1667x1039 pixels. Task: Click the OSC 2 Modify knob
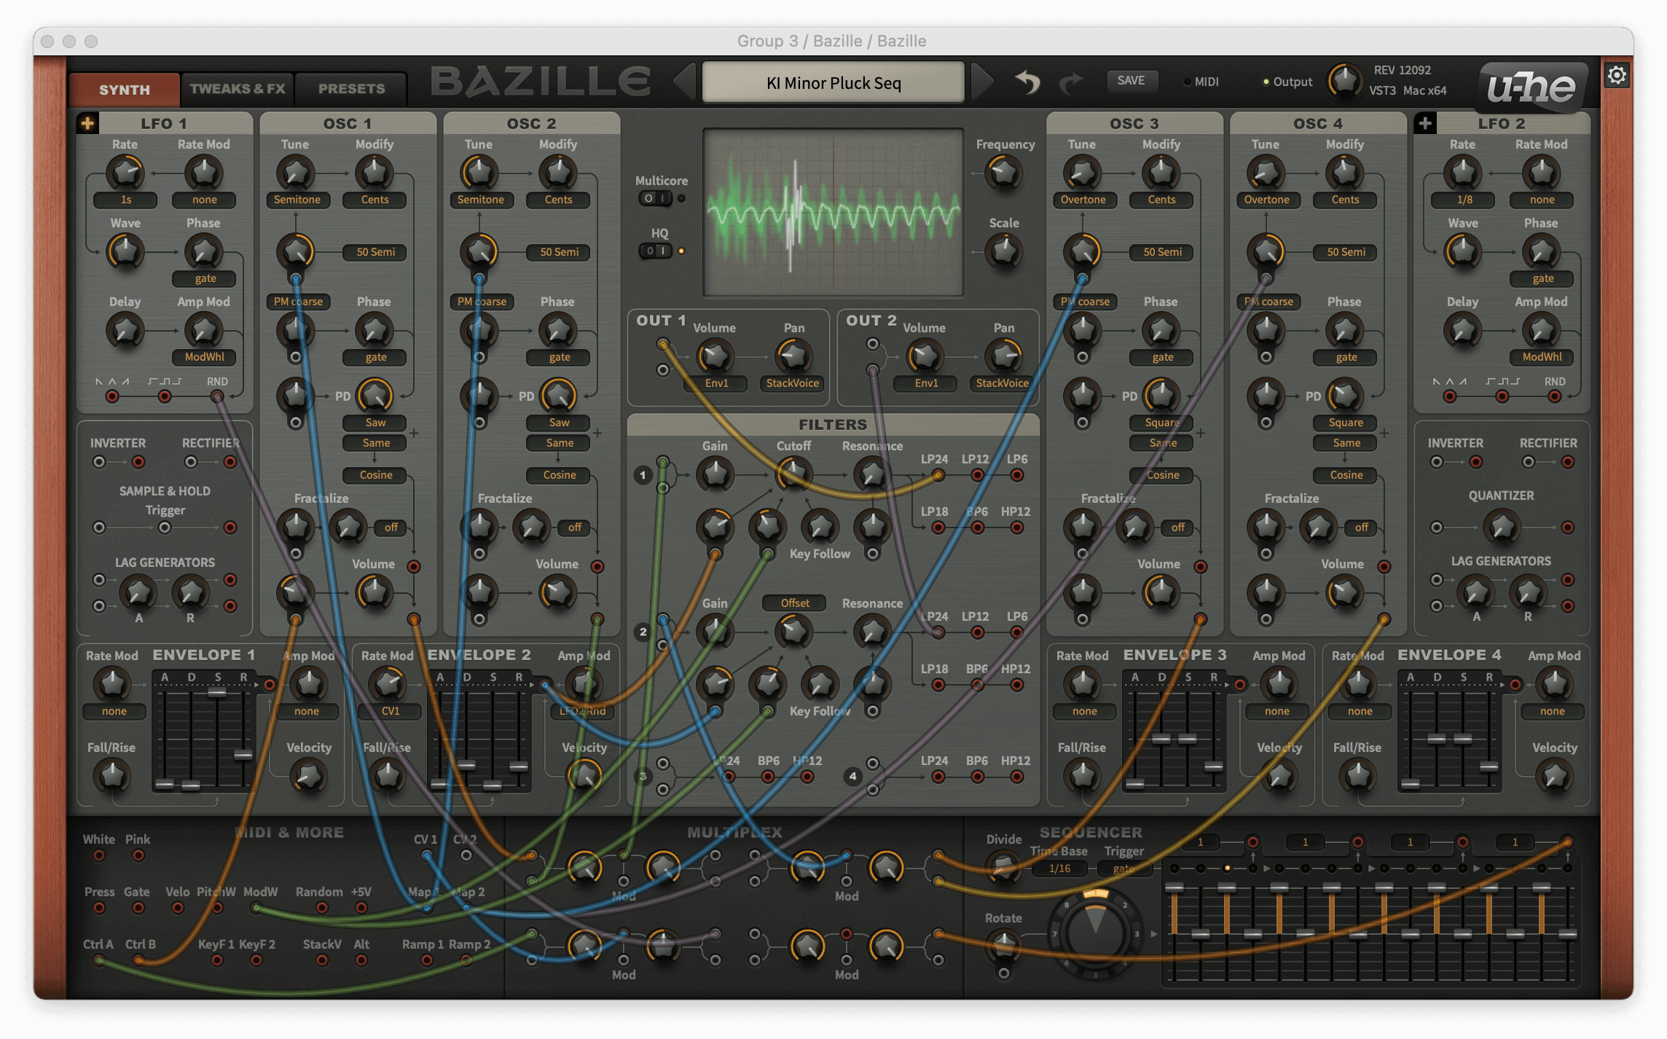(x=558, y=173)
